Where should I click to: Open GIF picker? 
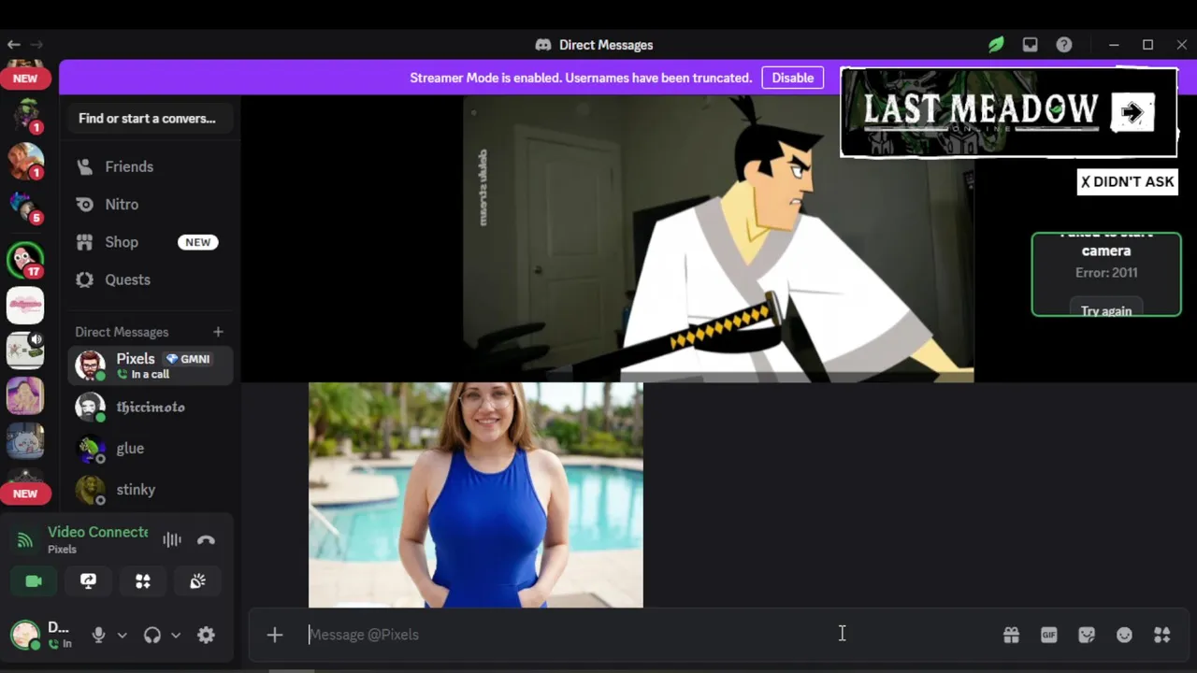click(x=1049, y=635)
